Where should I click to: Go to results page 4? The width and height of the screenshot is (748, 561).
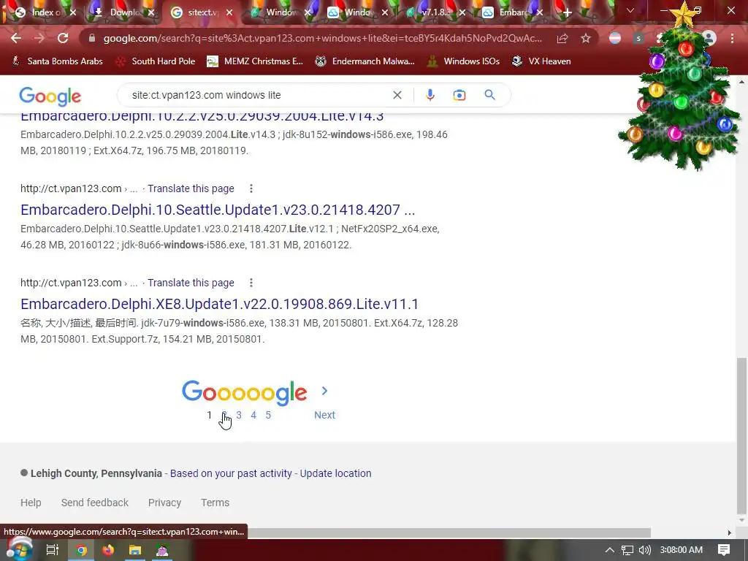click(x=253, y=415)
